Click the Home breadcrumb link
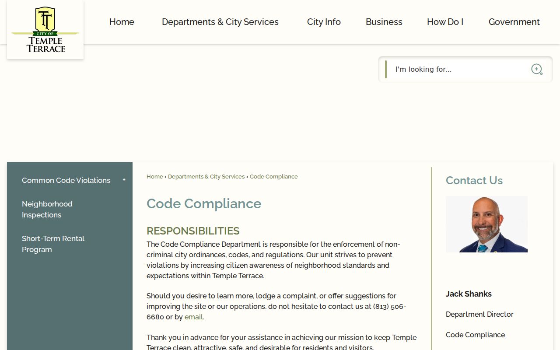 (x=155, y=176)
